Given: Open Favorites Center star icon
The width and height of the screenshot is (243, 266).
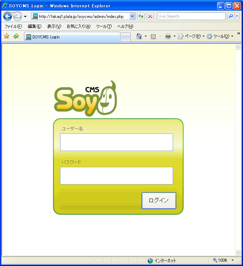Looking at the screenshot, I should (6, 36).
